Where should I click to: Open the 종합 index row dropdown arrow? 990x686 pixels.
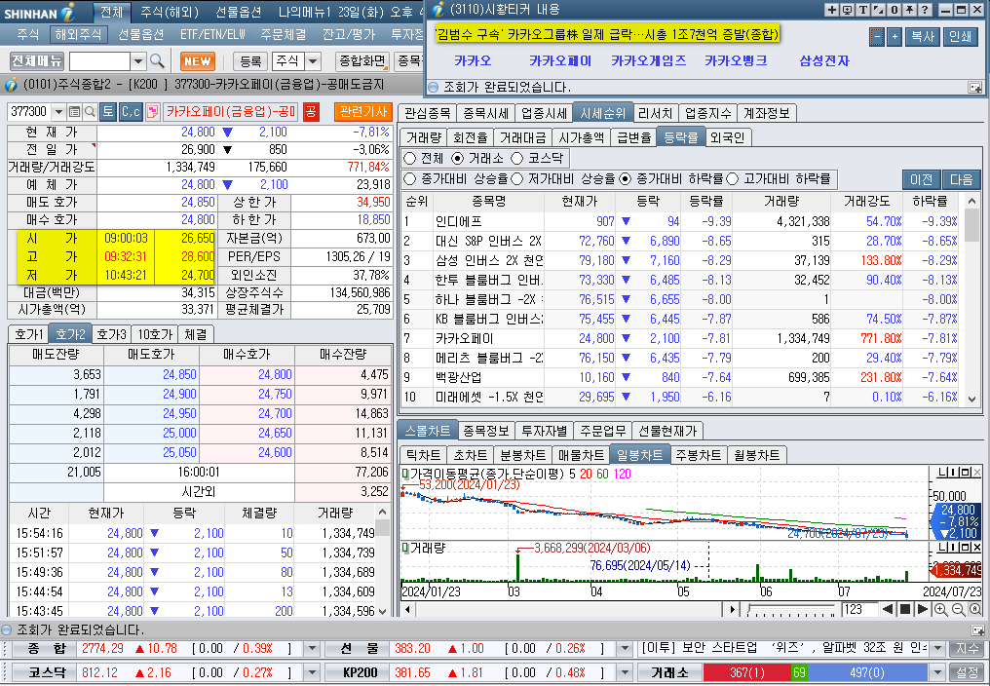coord(312,649)
